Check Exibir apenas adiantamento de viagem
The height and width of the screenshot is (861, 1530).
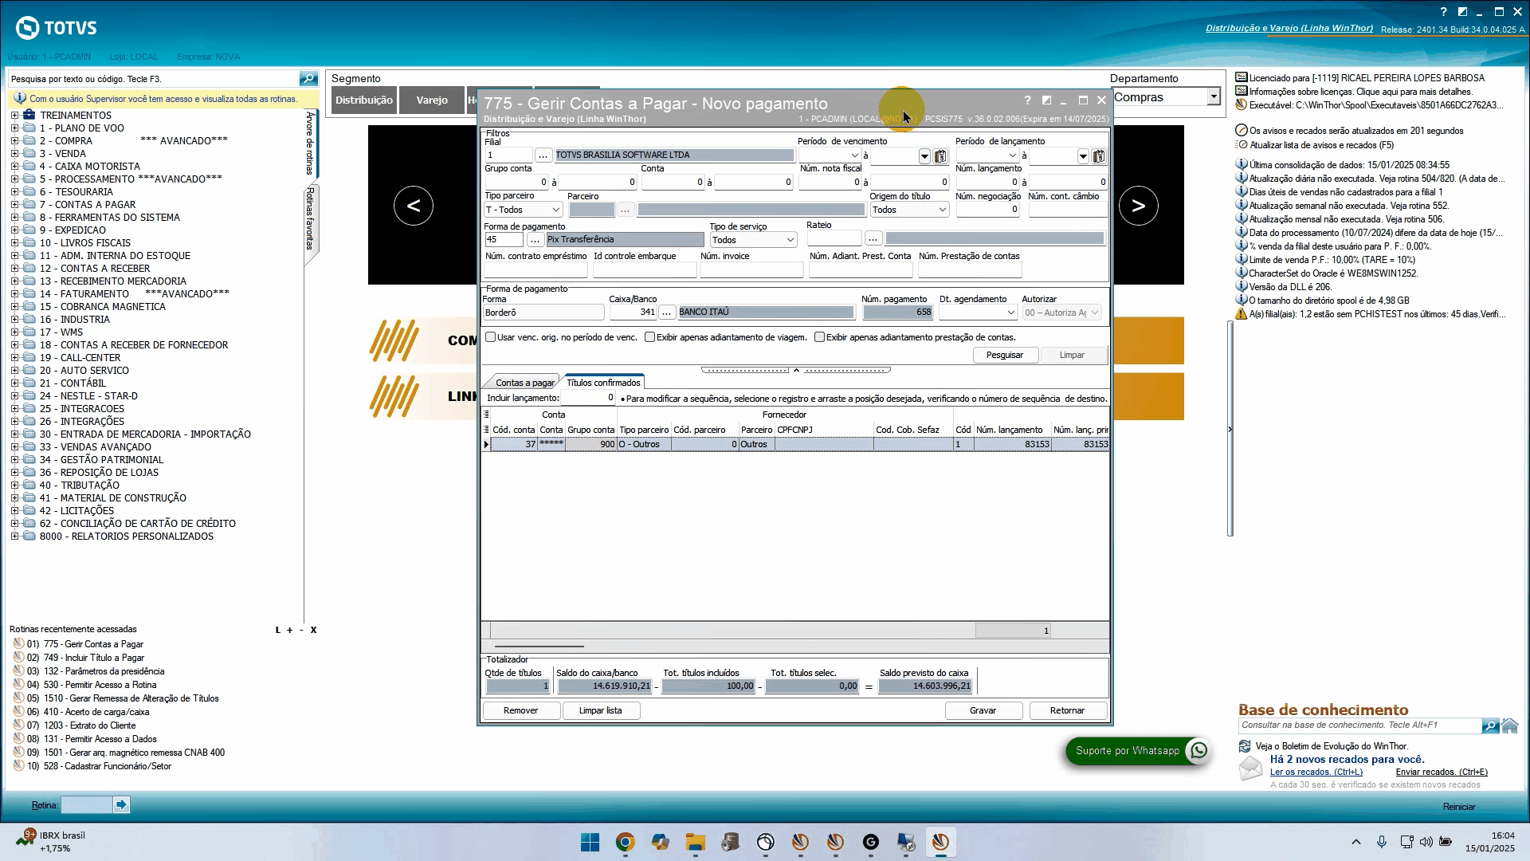click(650, 337)
